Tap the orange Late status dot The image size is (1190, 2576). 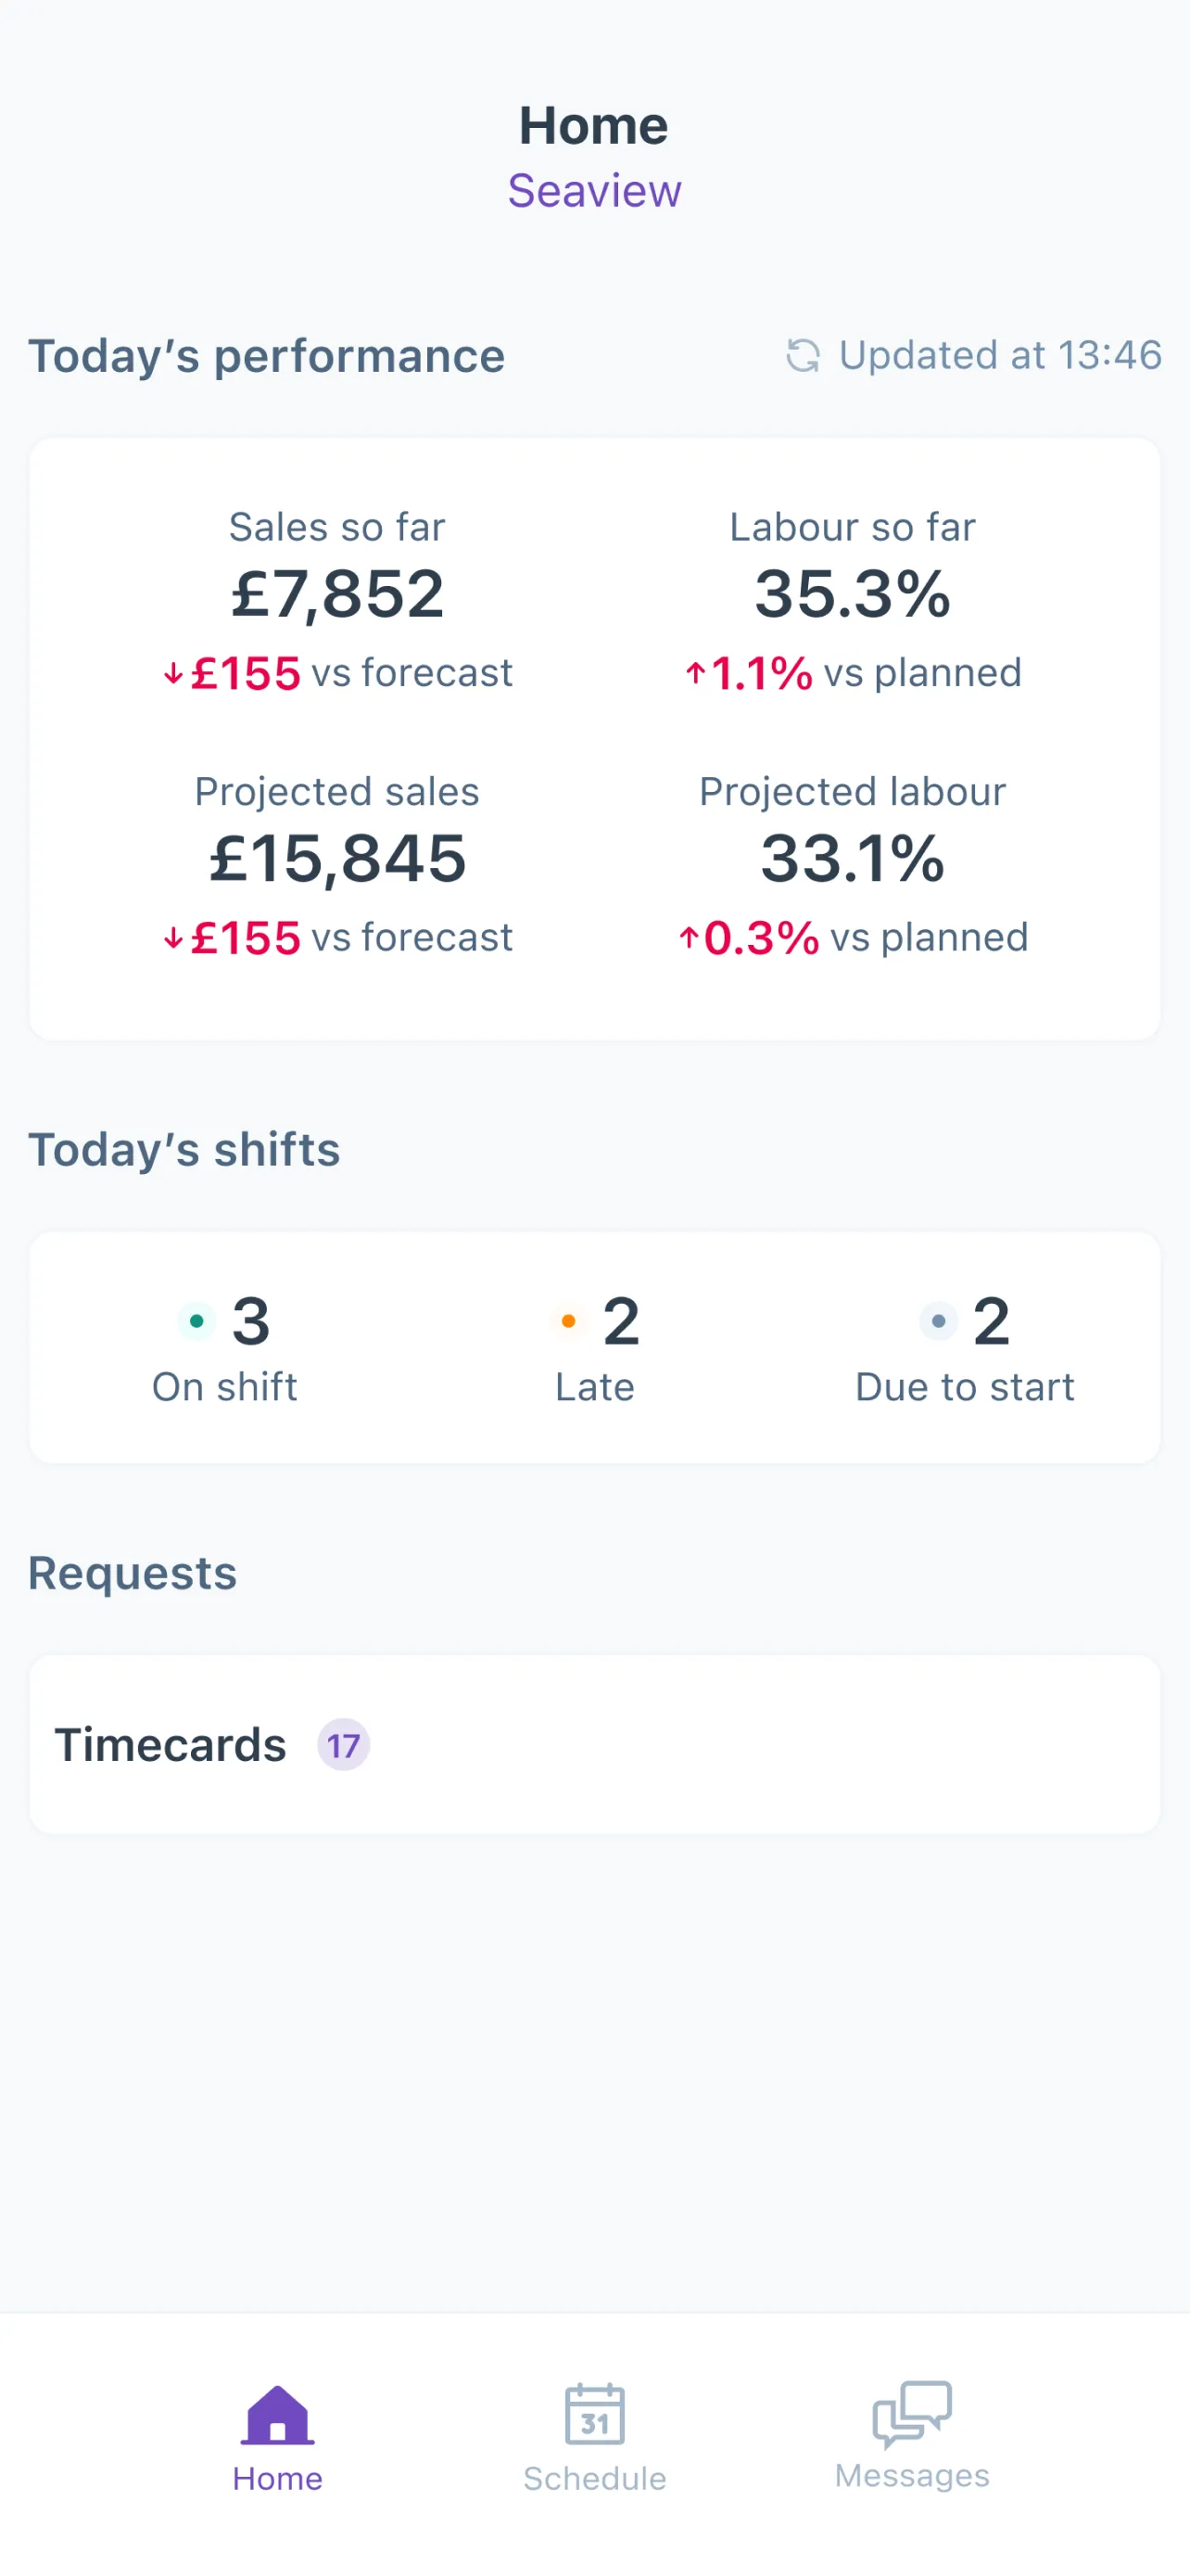click(568, 1321)
